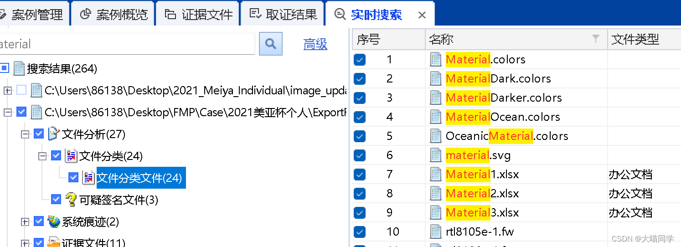The width and height of the screenshot is (681, 247).
Task: Select 办公文档 type in Material1.xlsx row
Action: [x=630, y=174]
